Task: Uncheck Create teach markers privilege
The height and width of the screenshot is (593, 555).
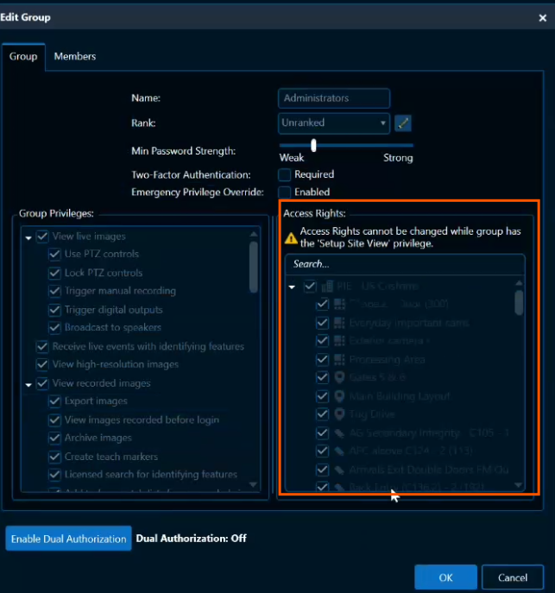Action: (55, 457)
